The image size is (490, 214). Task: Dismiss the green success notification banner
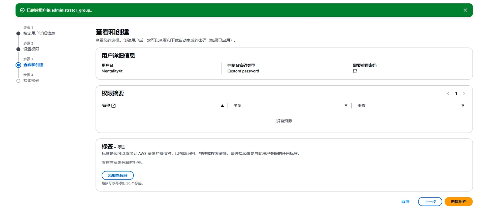coord(465,10)
